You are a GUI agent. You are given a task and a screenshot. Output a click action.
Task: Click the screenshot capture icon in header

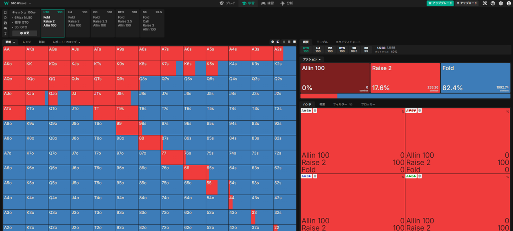[485, 3]
